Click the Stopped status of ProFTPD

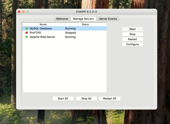tap(71, 33)
